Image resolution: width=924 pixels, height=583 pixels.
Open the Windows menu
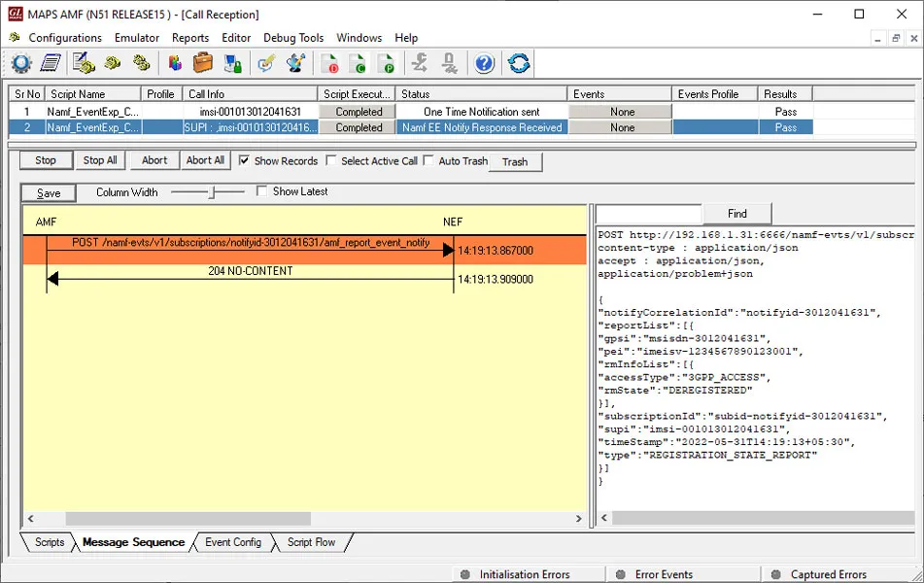click(359, 38)
